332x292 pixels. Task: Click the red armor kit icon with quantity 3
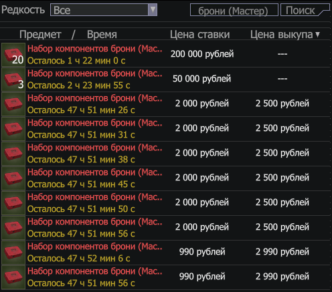tap(13, 80)
